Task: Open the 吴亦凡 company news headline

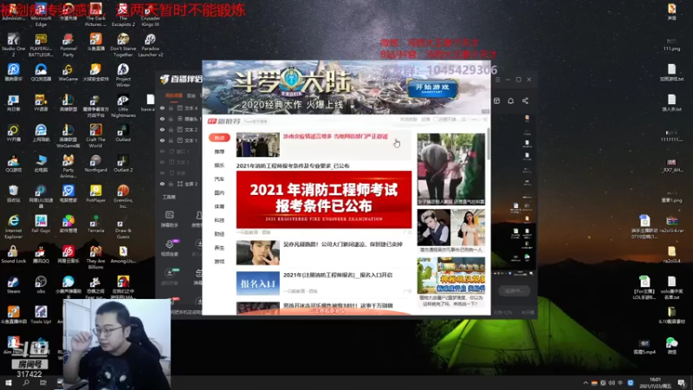Action: pyautogui.click(x=342, y=244)
